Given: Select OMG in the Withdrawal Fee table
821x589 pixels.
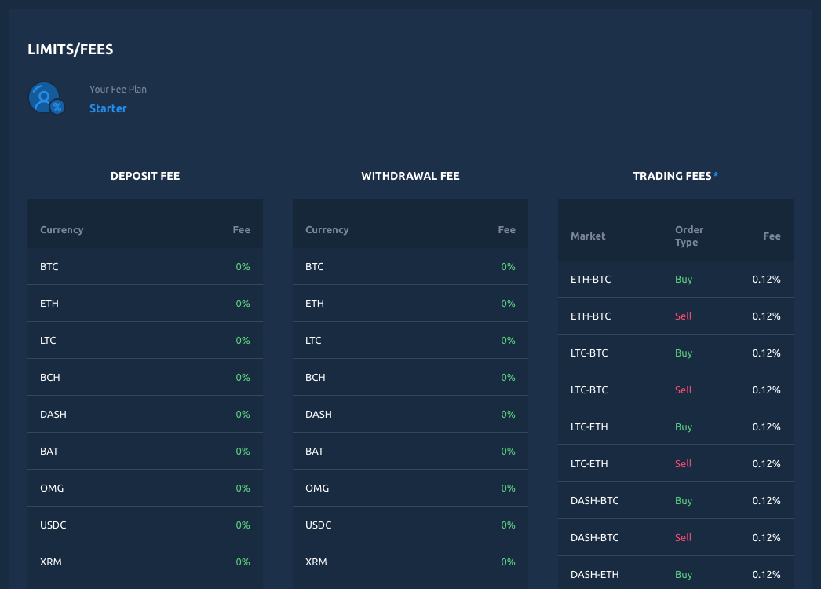Looking at the screenshot, I should pyautogui.click(x=317, y=488).
